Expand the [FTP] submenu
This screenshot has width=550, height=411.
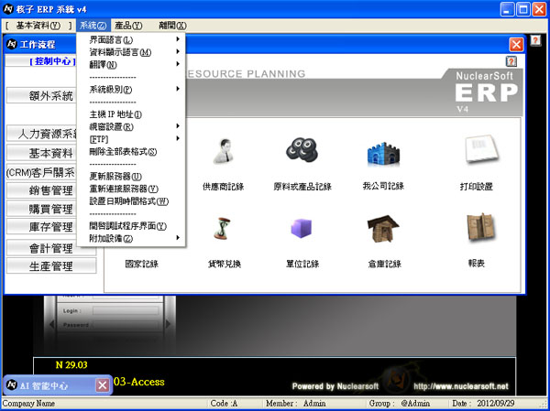tap(131, 139)
